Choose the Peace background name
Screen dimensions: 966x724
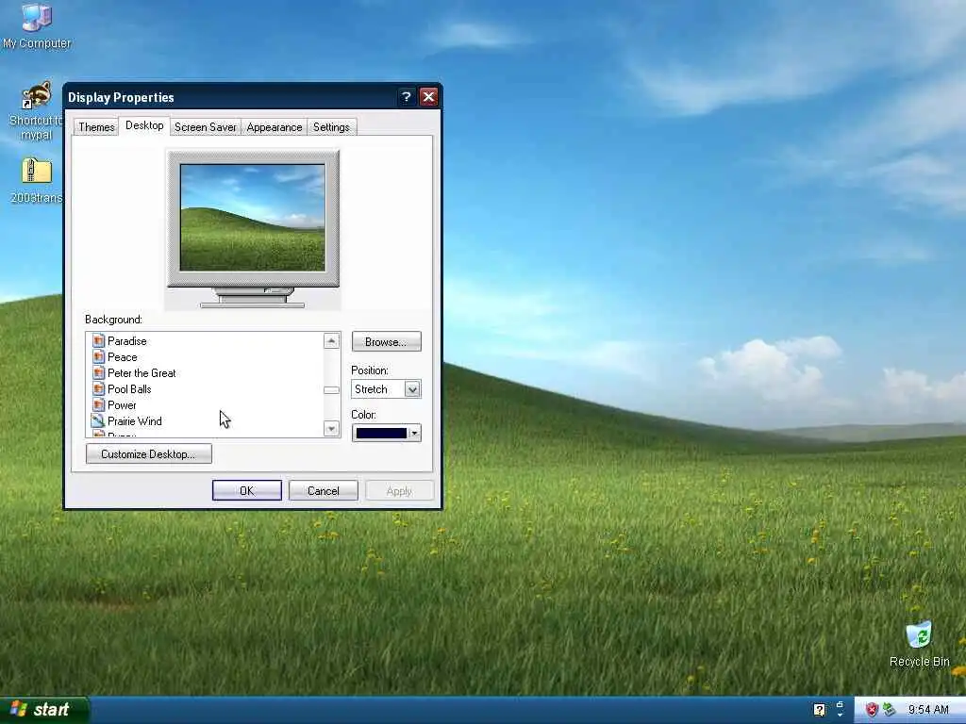point(122,356)
